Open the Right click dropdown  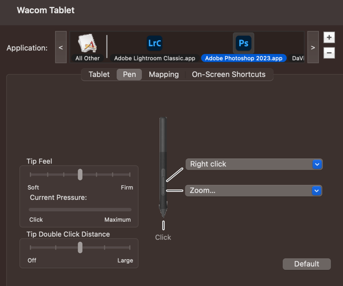coord(254,164)
